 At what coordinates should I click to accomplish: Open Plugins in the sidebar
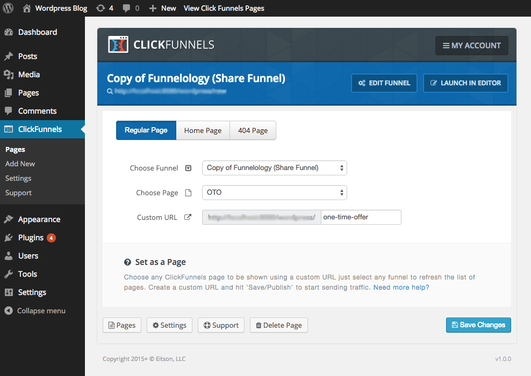pyautogui.click(x=31, y=238)
